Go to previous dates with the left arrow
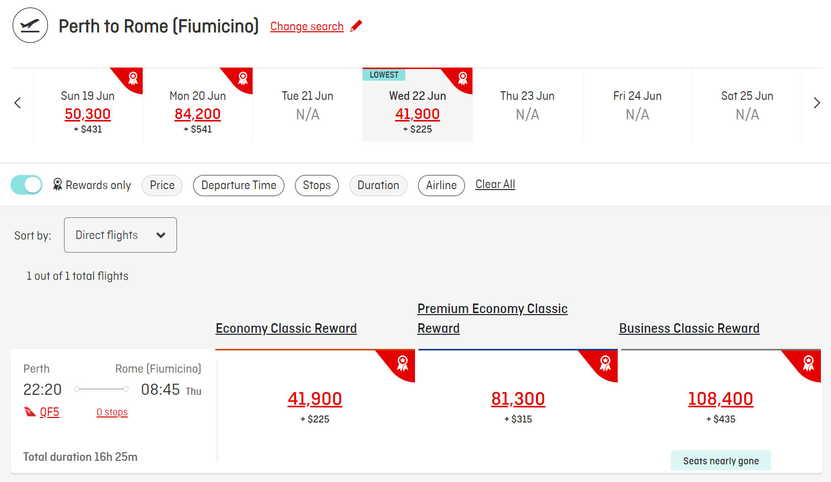This screenshot has height=482, width=831. coord(18,103)
